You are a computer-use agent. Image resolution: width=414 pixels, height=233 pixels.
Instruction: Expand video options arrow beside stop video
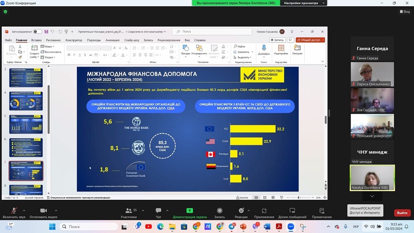(56, 210)
